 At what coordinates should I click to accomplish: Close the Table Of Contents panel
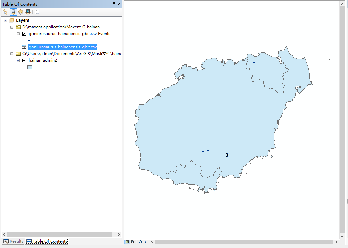(119, 4)
